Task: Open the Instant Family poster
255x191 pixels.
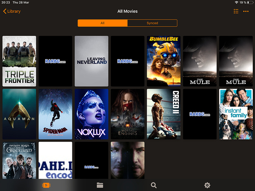Action: coord(236,114)
